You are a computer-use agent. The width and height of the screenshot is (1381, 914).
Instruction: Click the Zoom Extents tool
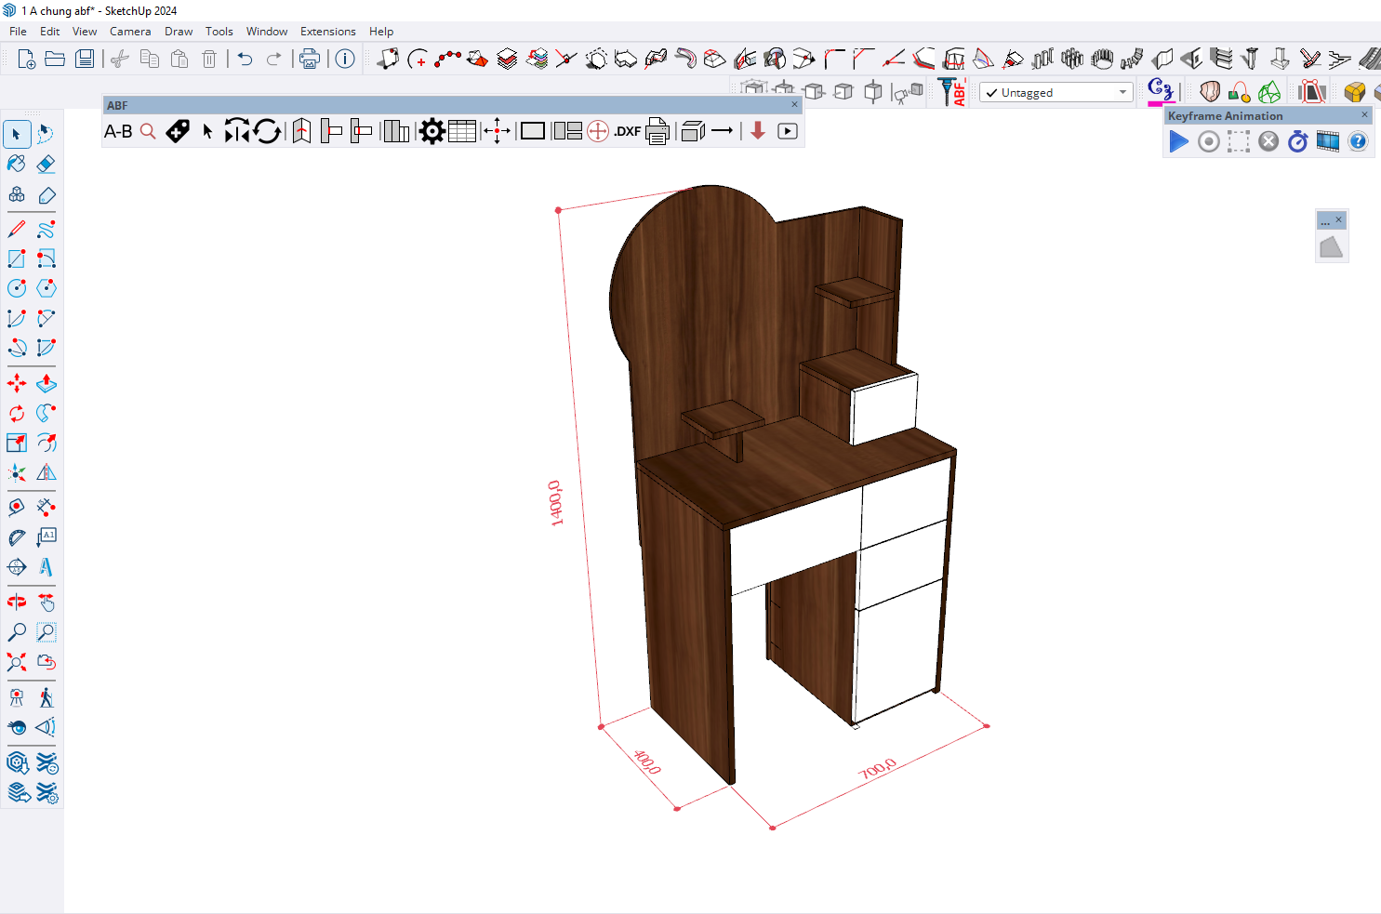(x=17, y=662)
